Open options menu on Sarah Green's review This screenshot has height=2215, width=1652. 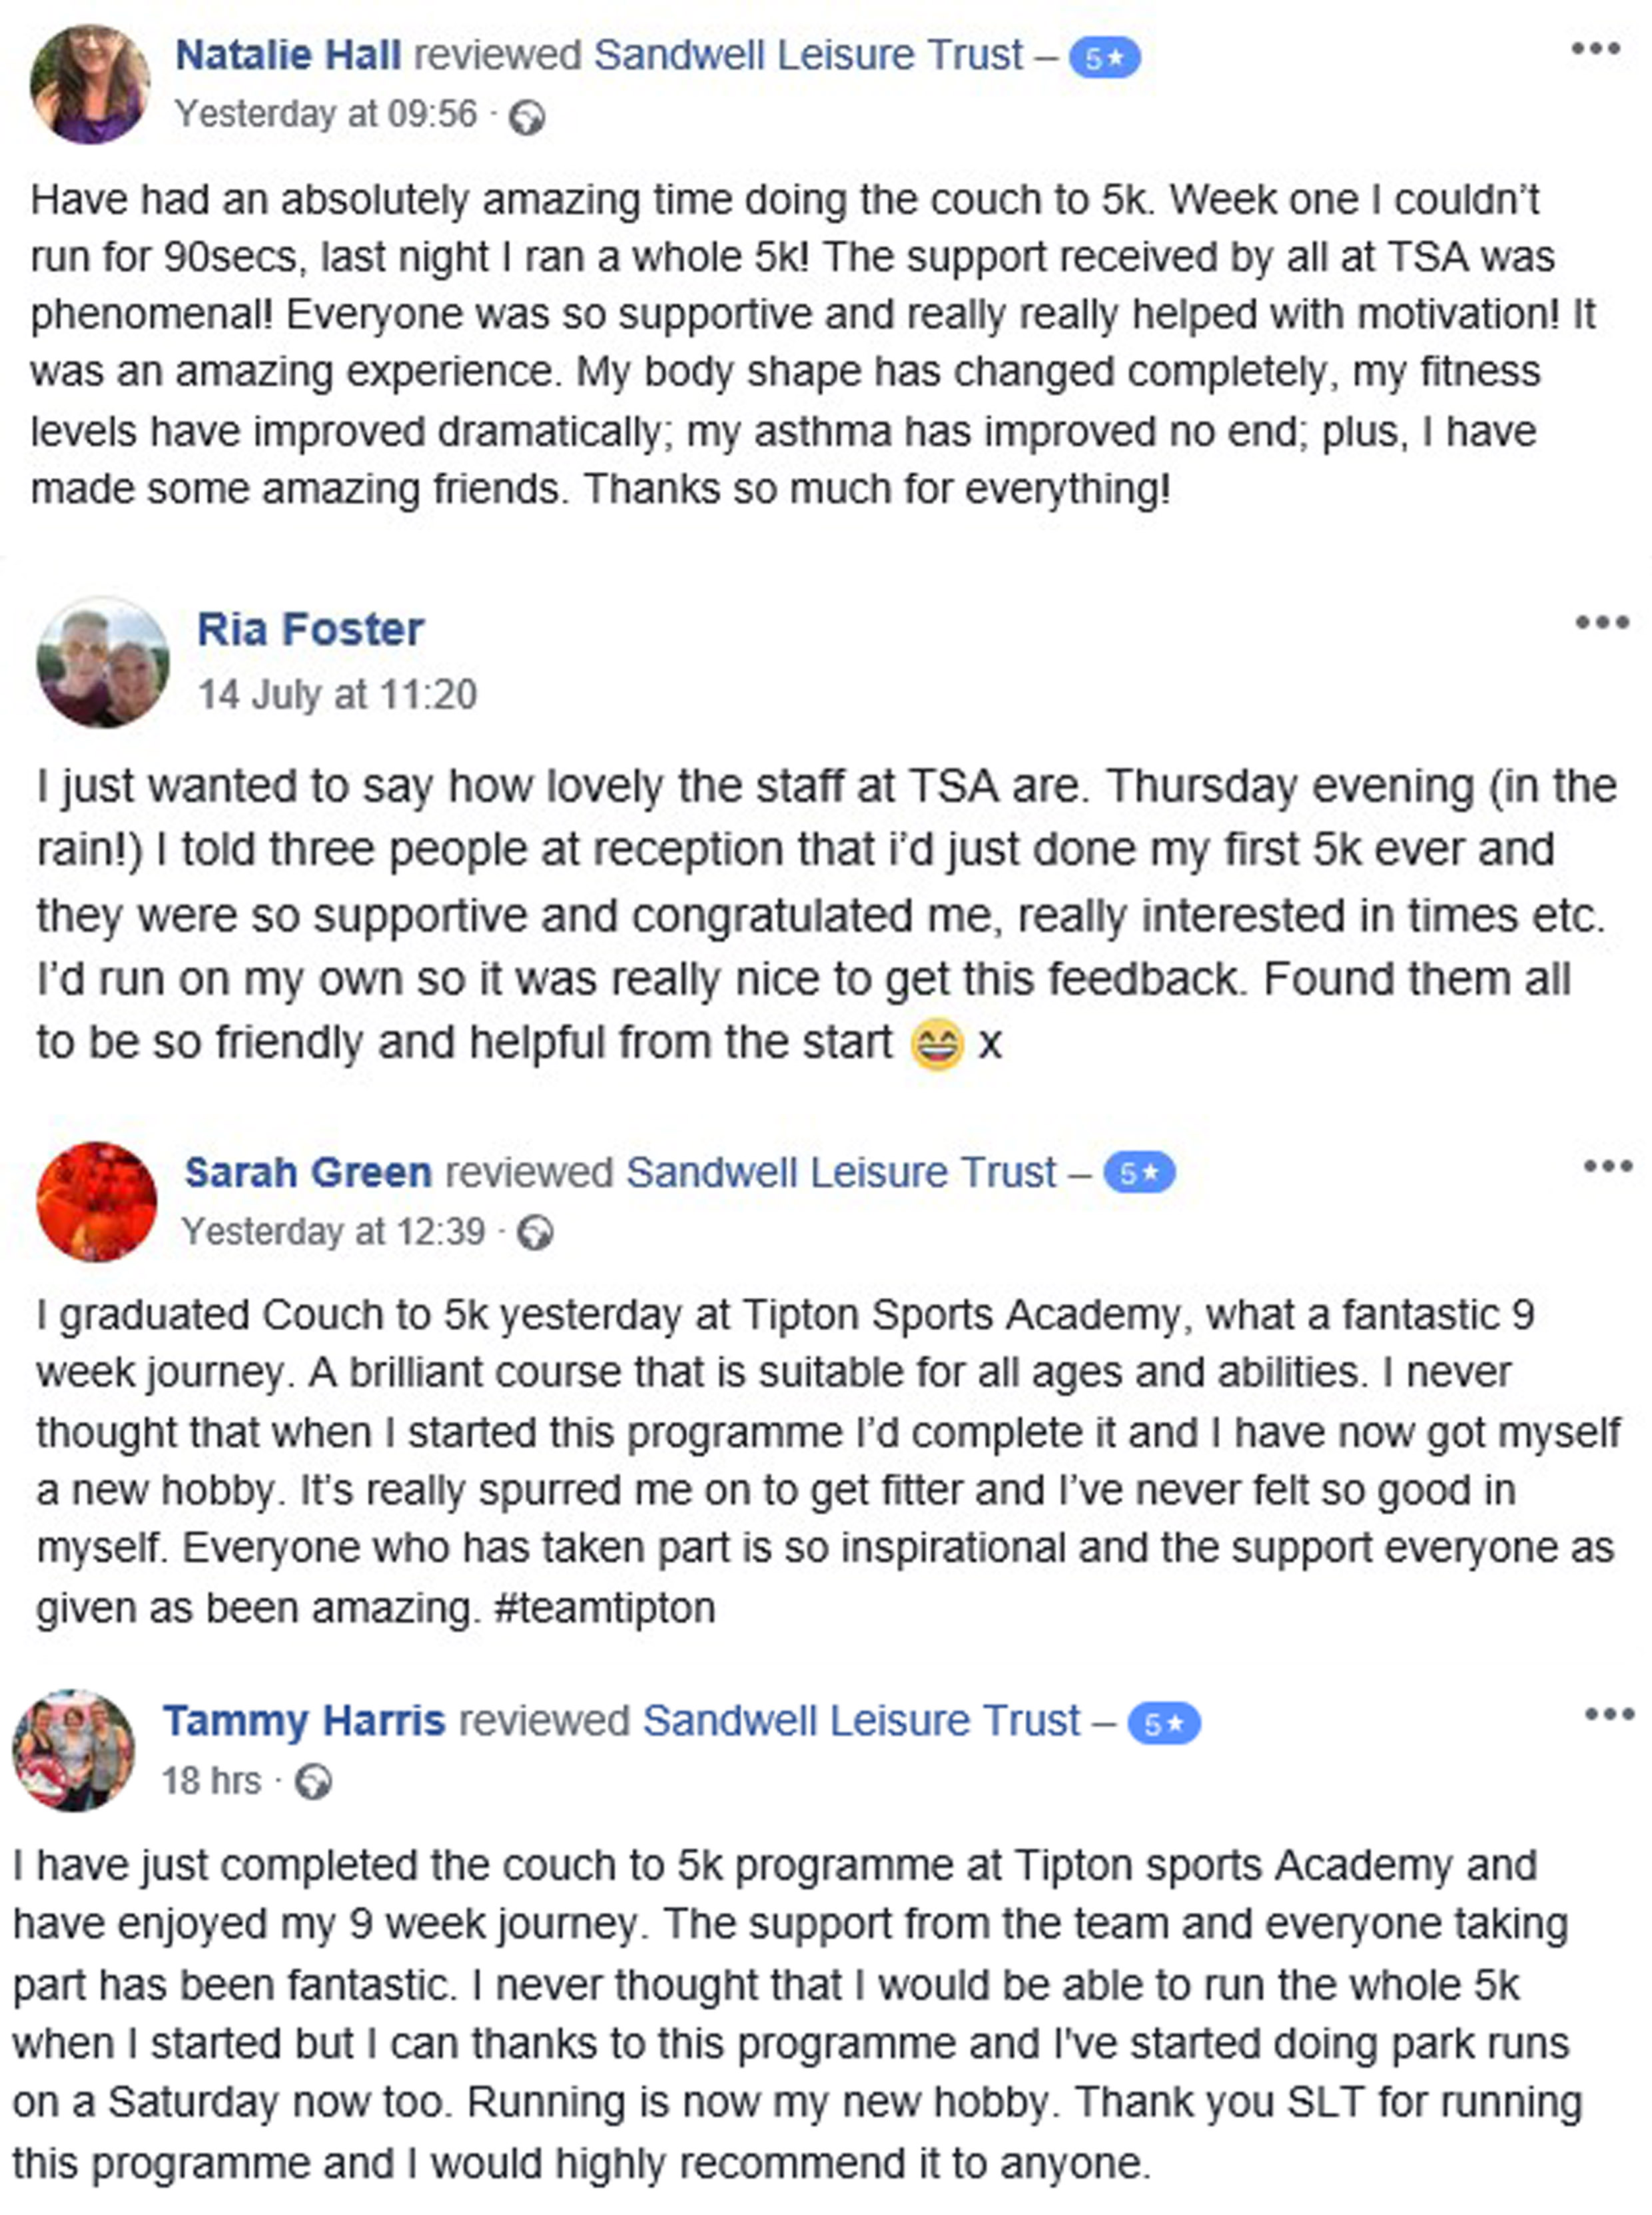click(x=1607, y=1167)
